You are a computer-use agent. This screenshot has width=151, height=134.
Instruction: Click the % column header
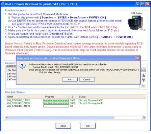tap(73, 97)
